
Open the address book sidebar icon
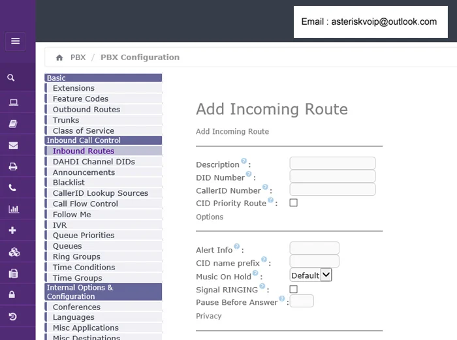coord(13,124)
